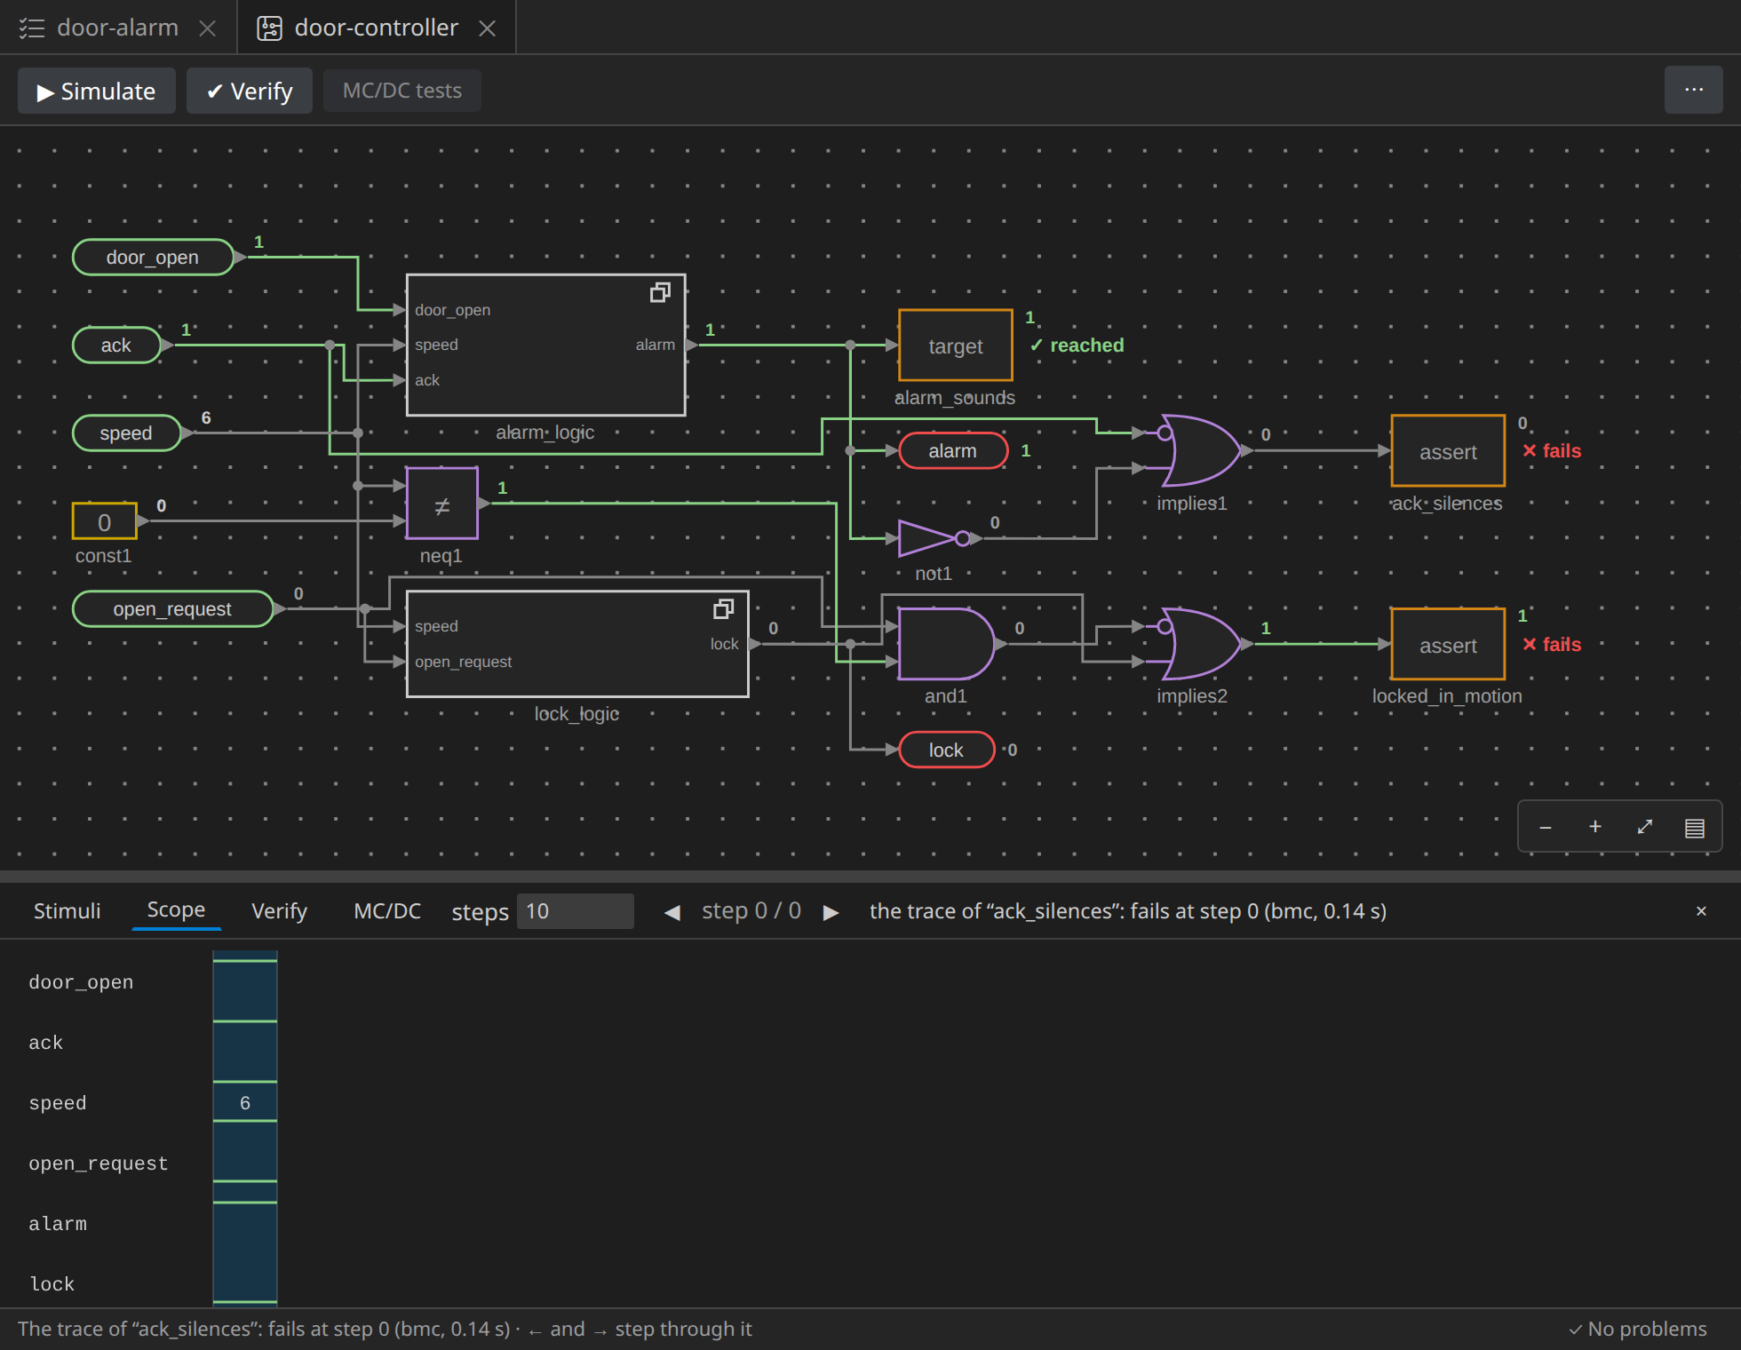
Task: Switch to the Scope tab
Action: click(x=176, y=910)
